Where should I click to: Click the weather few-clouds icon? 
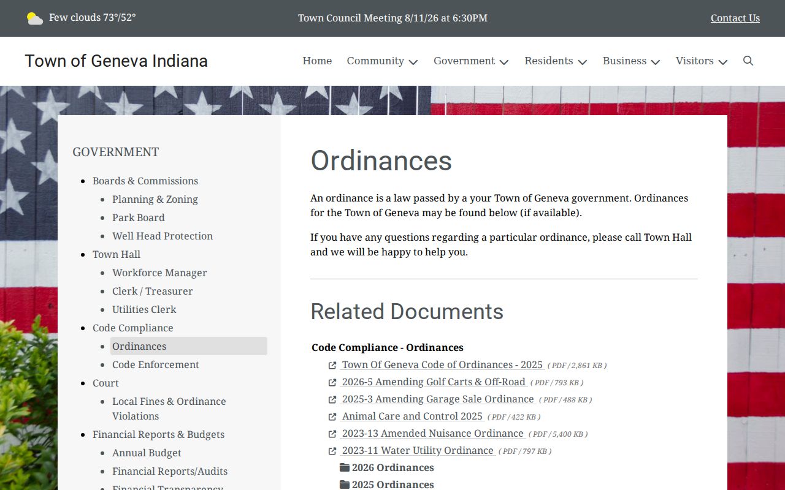[x=35, y=18]
